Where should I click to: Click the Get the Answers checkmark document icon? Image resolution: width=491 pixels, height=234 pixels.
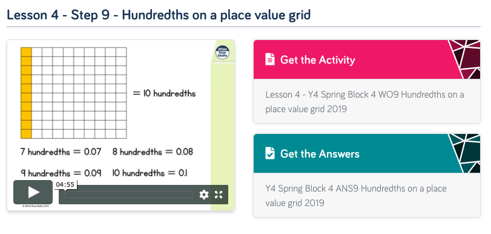pos(270,153)
